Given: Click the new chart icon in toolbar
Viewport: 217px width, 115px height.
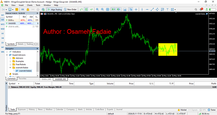Looking at the screenshot, I should [3, 9].
